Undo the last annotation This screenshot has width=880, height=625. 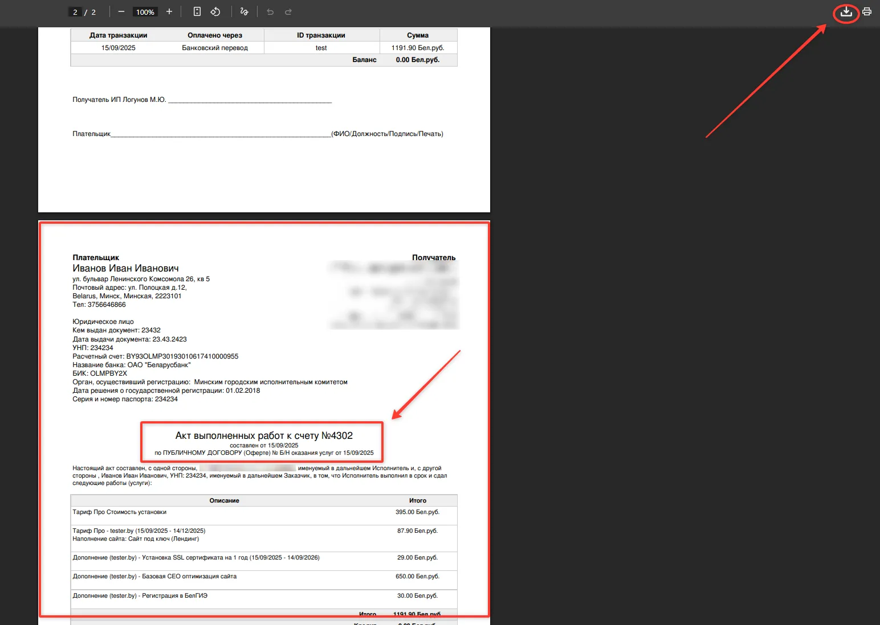(270, 12)
